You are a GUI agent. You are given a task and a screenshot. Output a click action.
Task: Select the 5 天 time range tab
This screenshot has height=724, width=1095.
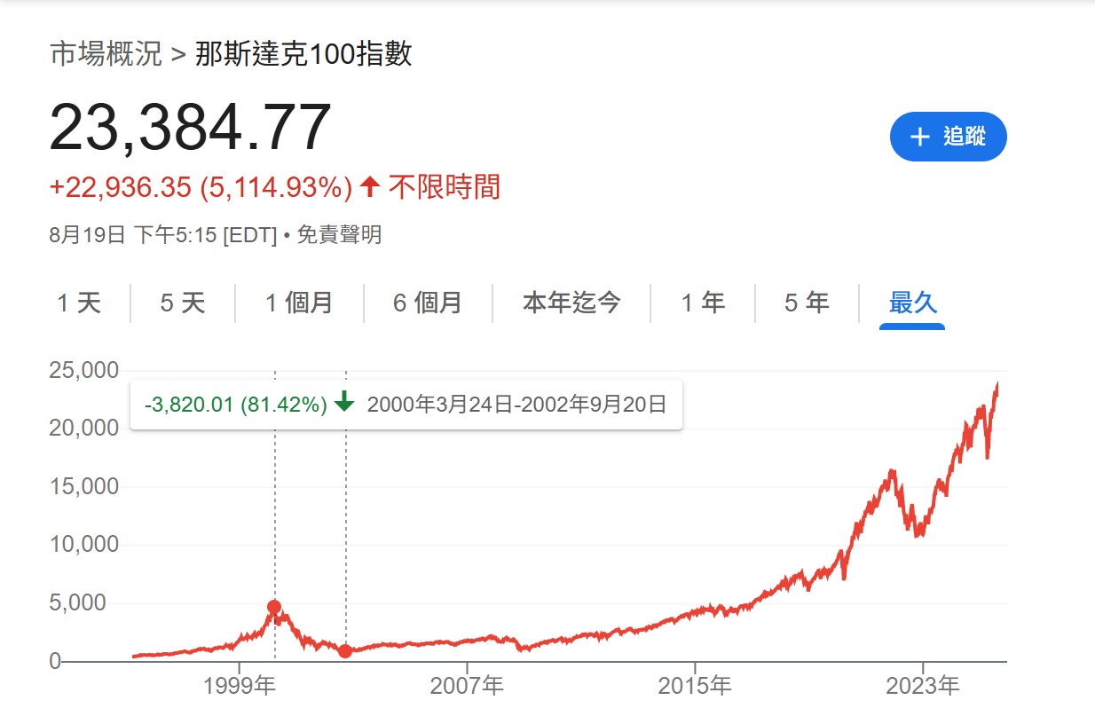(183, 303)
